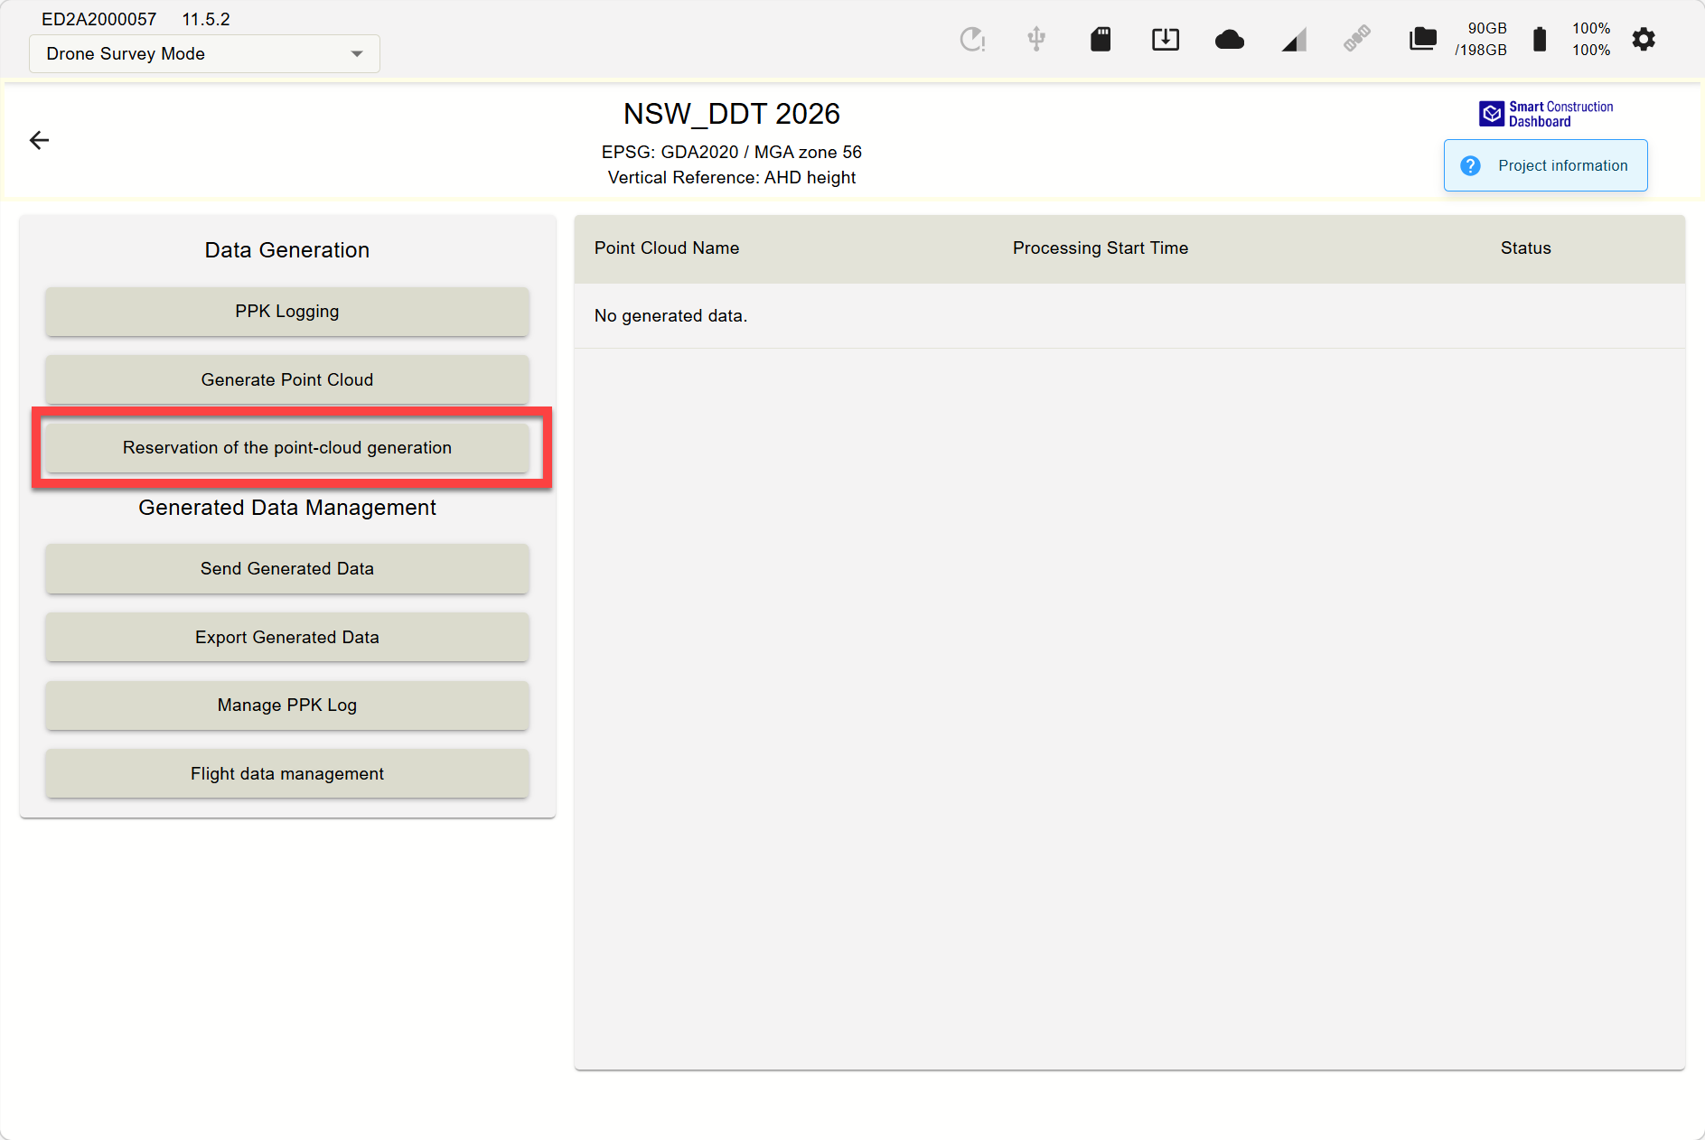Click the Vertical Reference: AHD height text

tap(732, 178)
